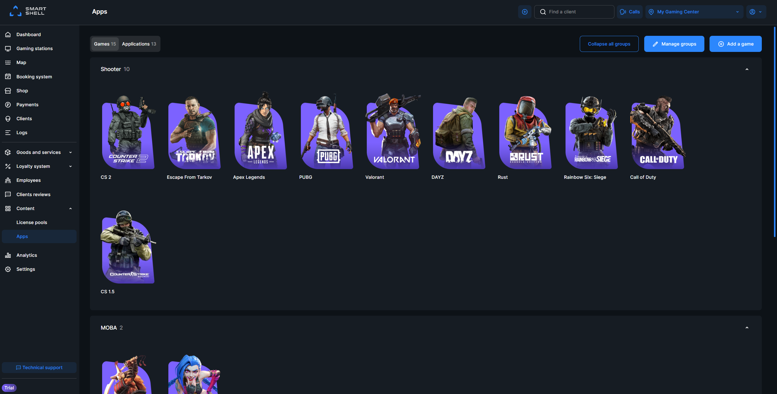Open the CS 1.5 game card

(128, 252)
